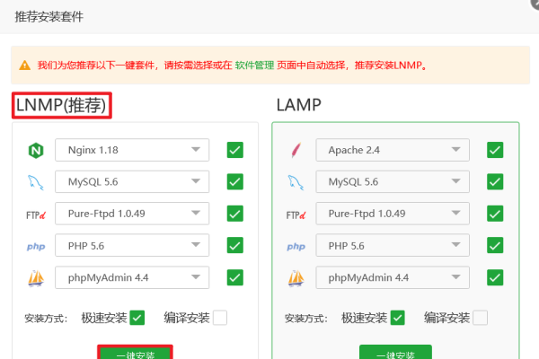Click the phpMyAdmin sailboat icon in LAMP
The height and width of the screenshot is (359, 539).
pos(296,278)
